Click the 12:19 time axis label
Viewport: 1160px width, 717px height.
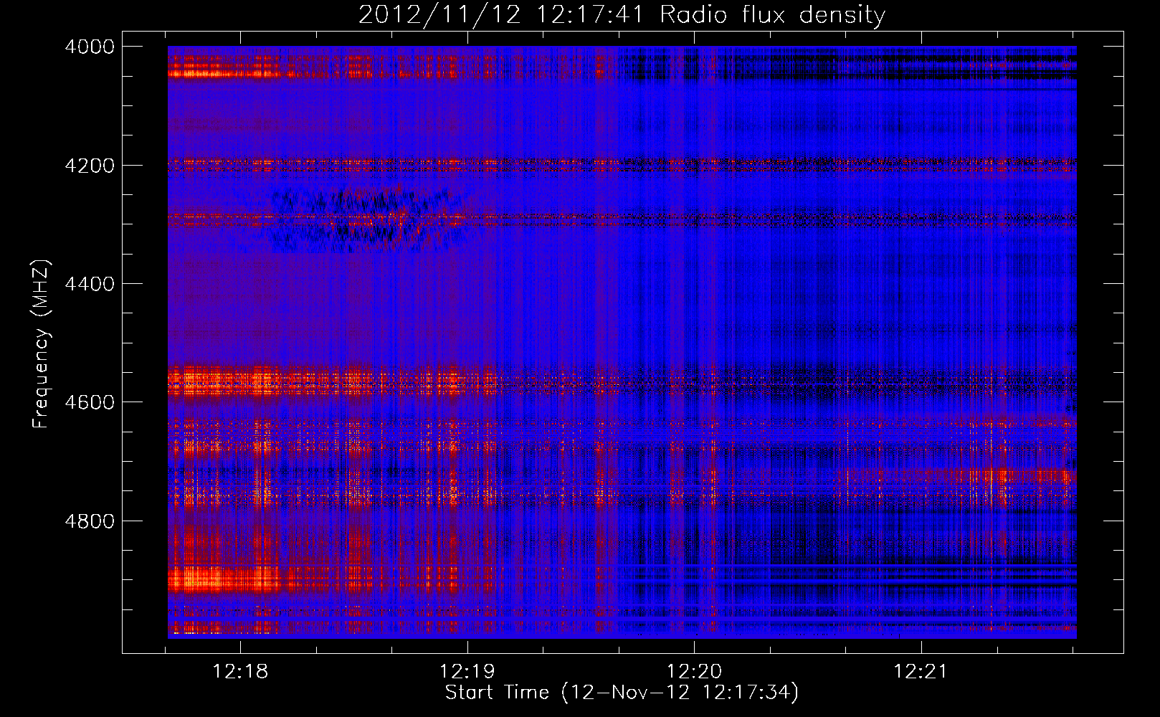pyautogui.click(x=467, y=672)
